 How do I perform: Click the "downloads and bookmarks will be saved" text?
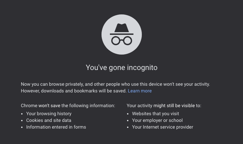pyautogui.click(x=83, y=91)
